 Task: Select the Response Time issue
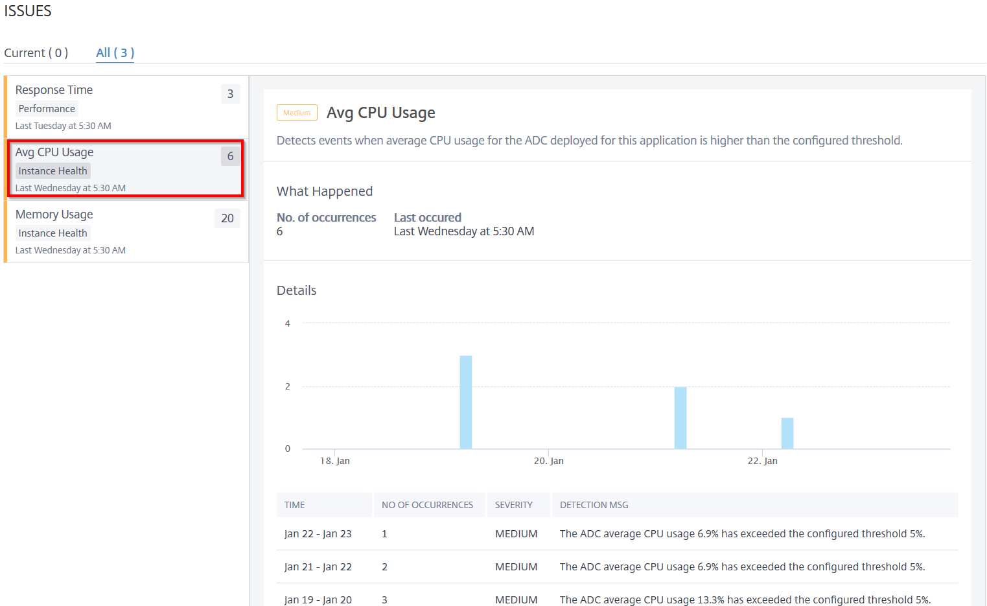click(x=126, y=107)
